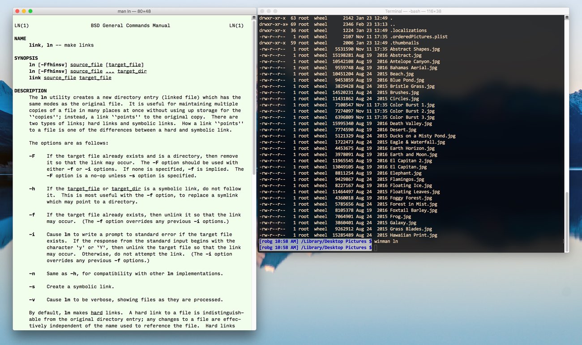Click the -F option in man page
Image resolution: width=582 pixels, height=345 pixels.
(x=32, y=156)
